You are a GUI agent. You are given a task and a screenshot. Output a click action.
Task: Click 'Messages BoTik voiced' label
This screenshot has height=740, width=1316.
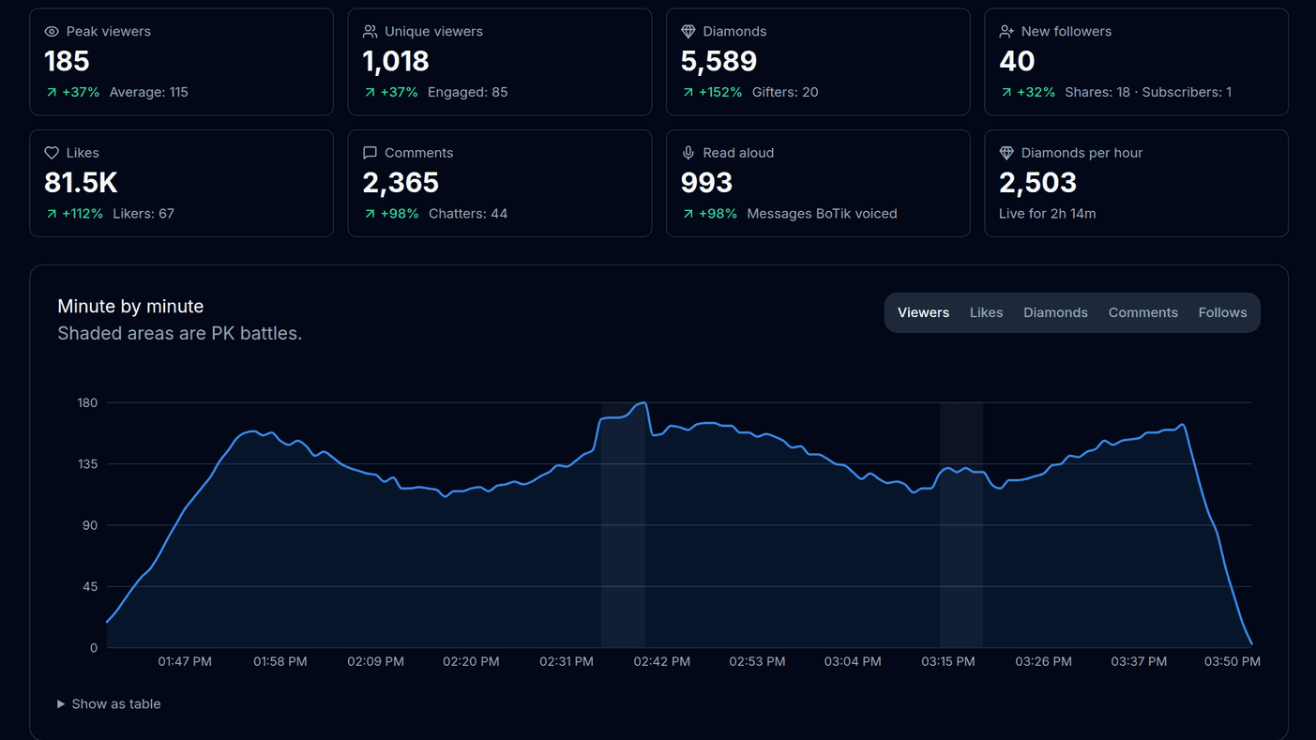coord(822,214)
